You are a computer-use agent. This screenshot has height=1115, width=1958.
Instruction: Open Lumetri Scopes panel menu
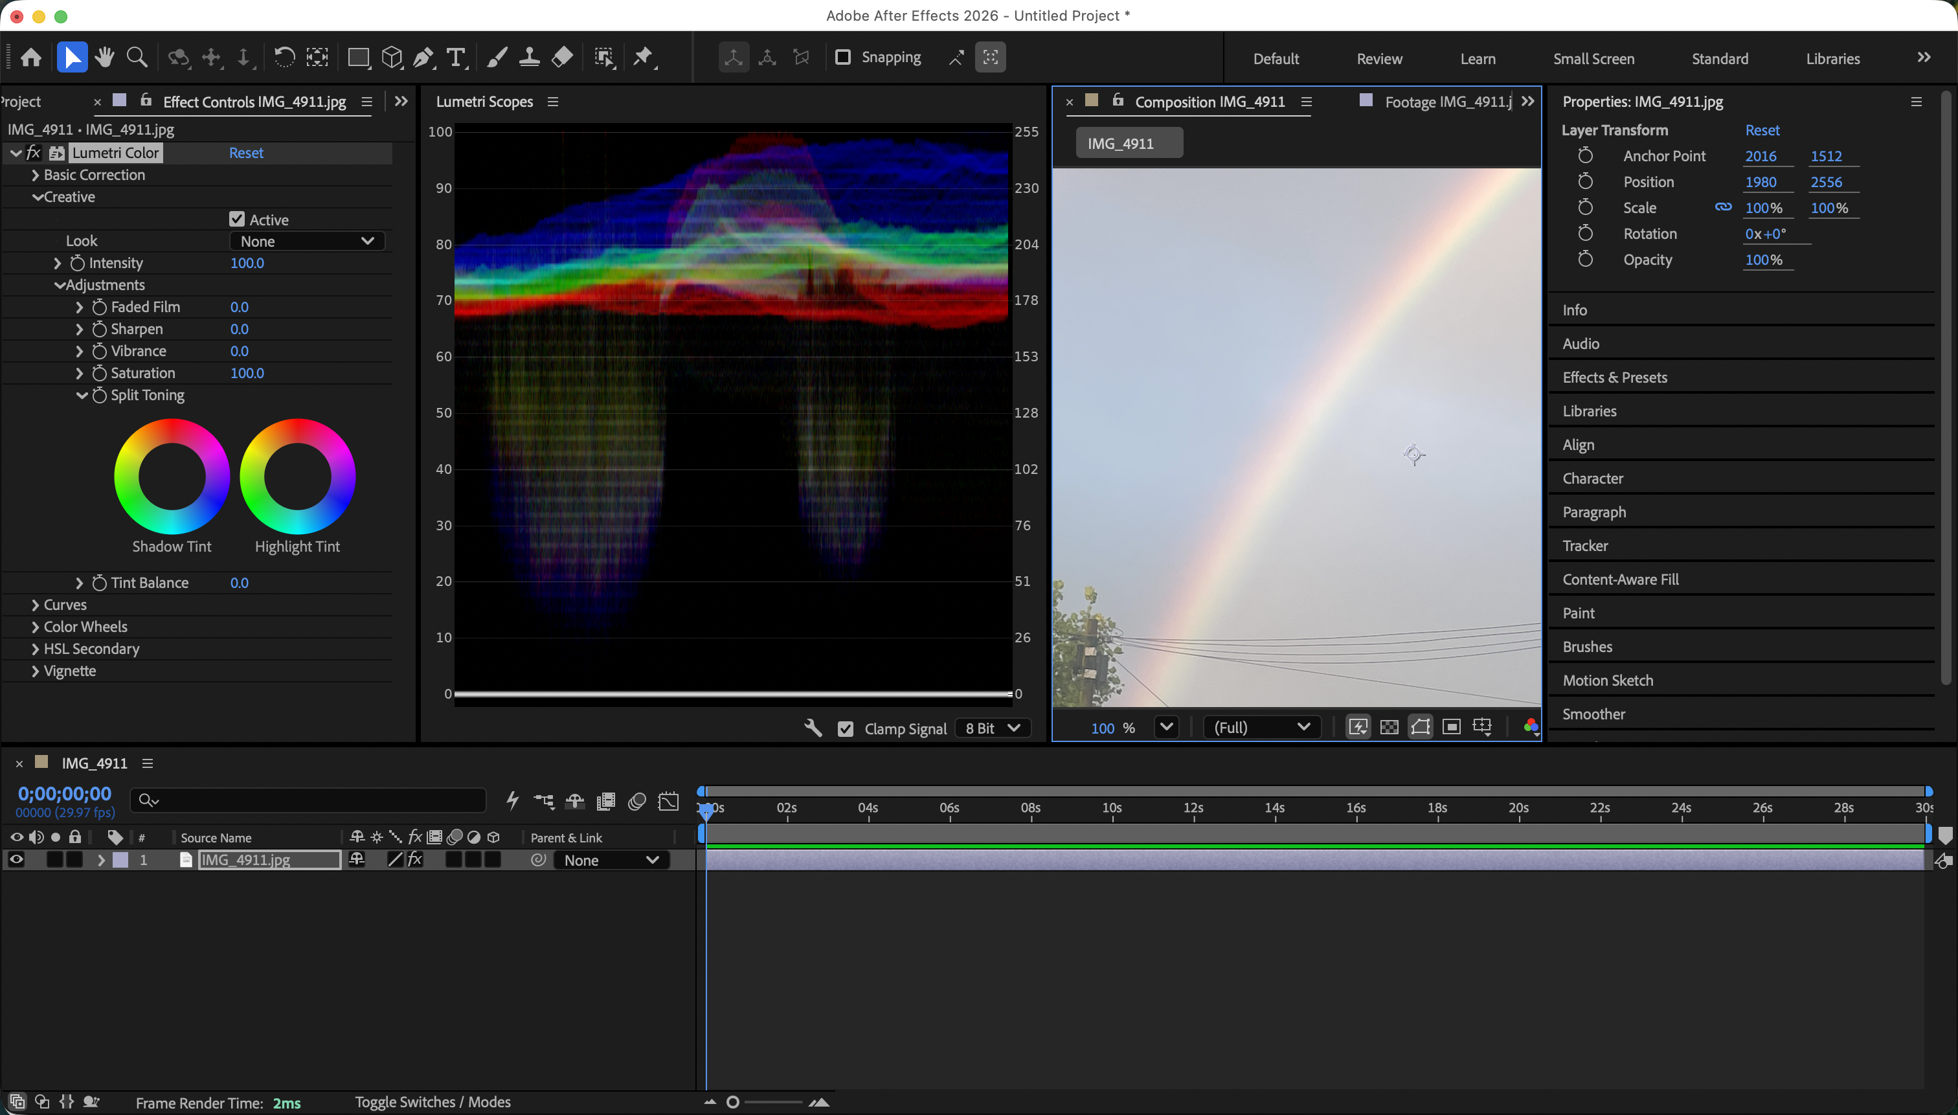pos(553,102)
